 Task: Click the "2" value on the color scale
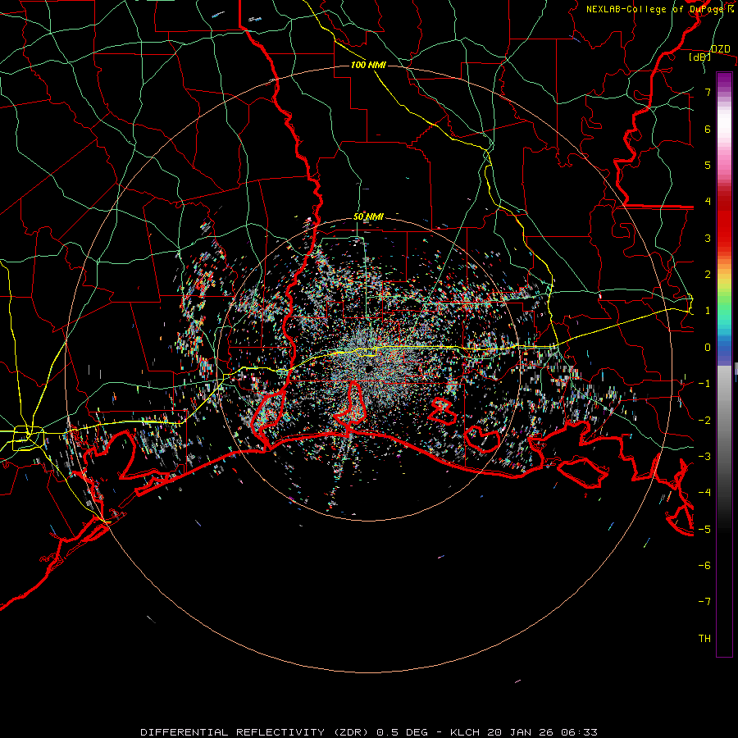708,275
